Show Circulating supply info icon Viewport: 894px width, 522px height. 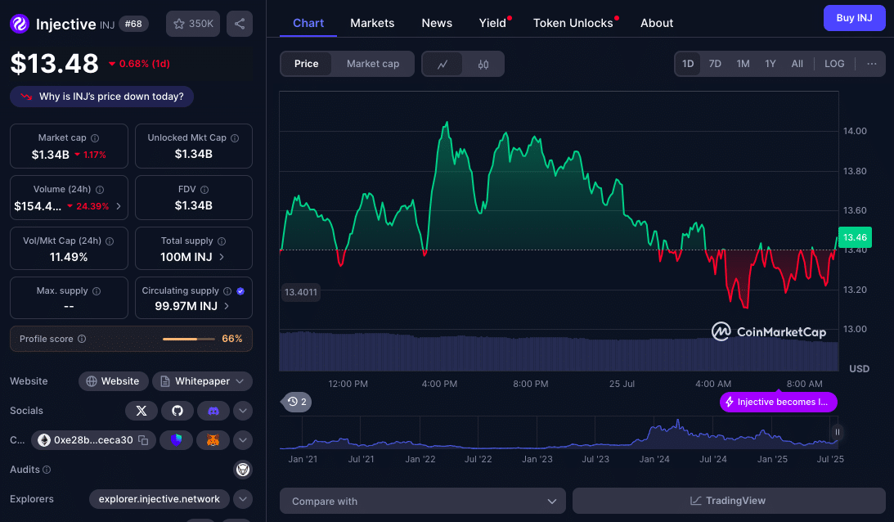pos(227,291)
